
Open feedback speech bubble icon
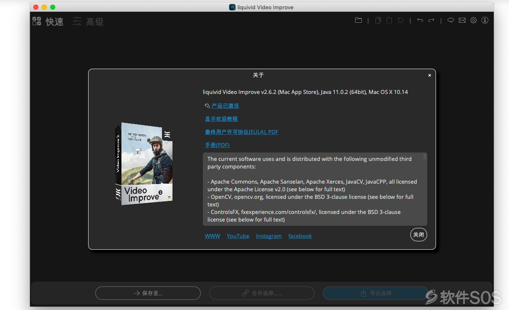[451, 20]
